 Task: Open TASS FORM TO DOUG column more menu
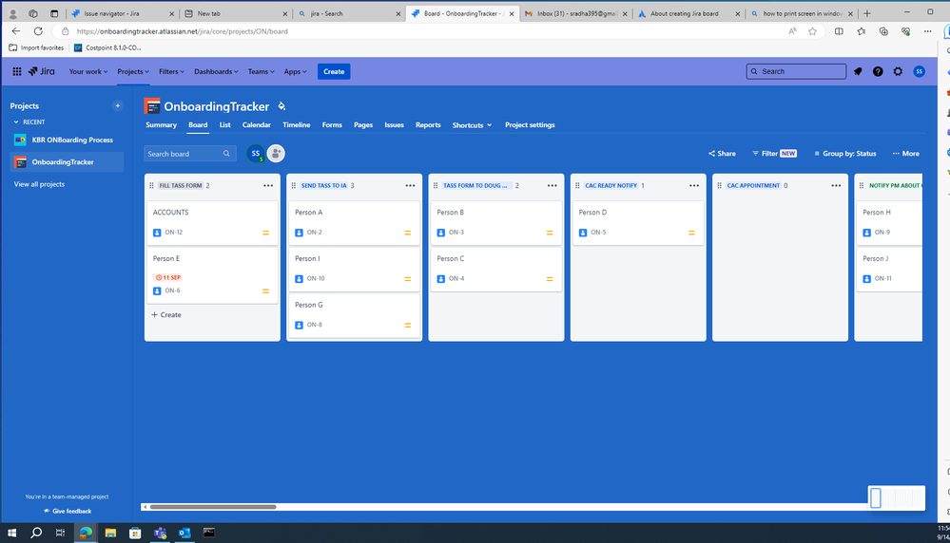[x=552, y=186]
